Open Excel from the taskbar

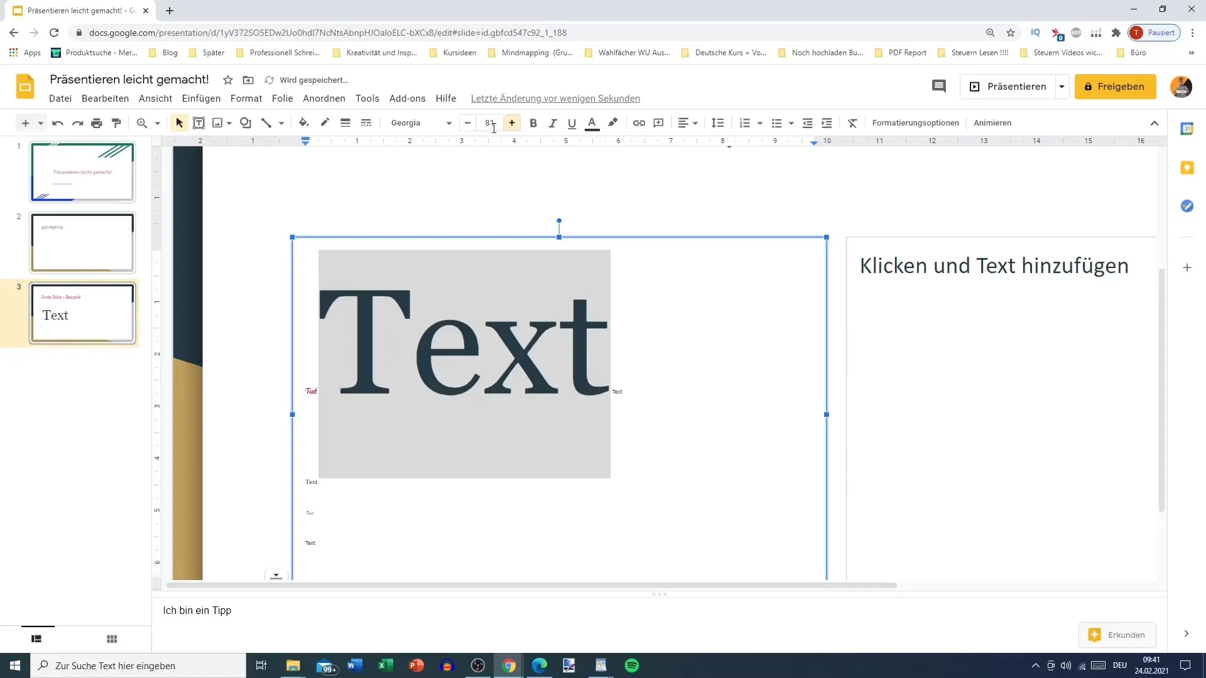click(385, 665)
